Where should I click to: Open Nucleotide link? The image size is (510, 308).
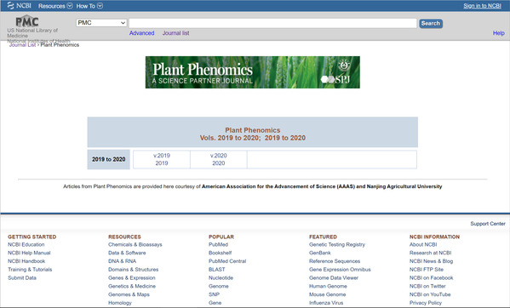(221, 277)
